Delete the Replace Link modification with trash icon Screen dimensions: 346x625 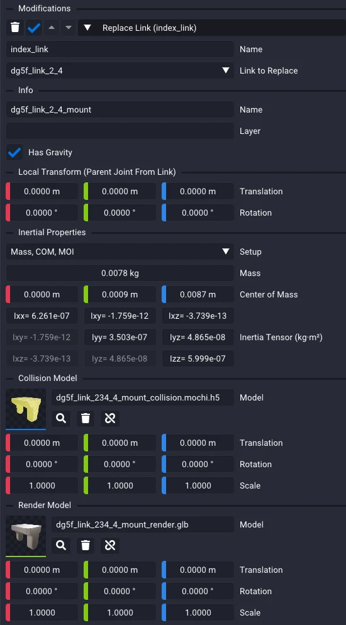pyautogui.click(x=14, y=28)
